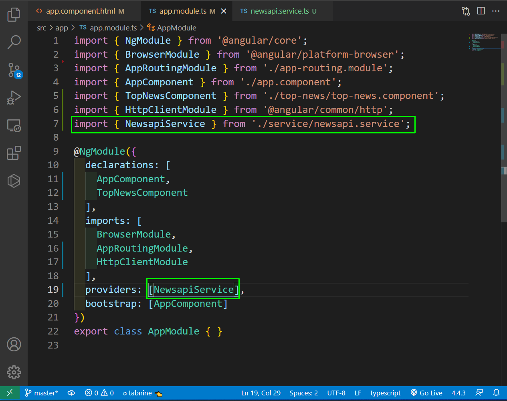Click AppModule in export class line
This screenshot has height=401, width=507.
[174, 331]
